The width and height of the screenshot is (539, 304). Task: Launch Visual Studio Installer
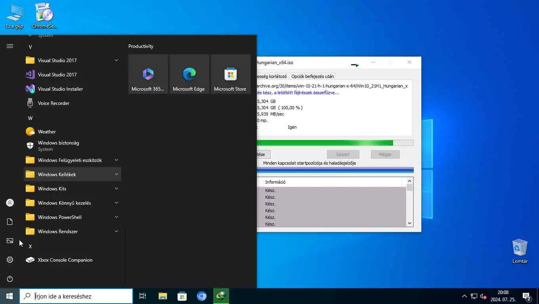pyautogui.click(x=73, y=89)
